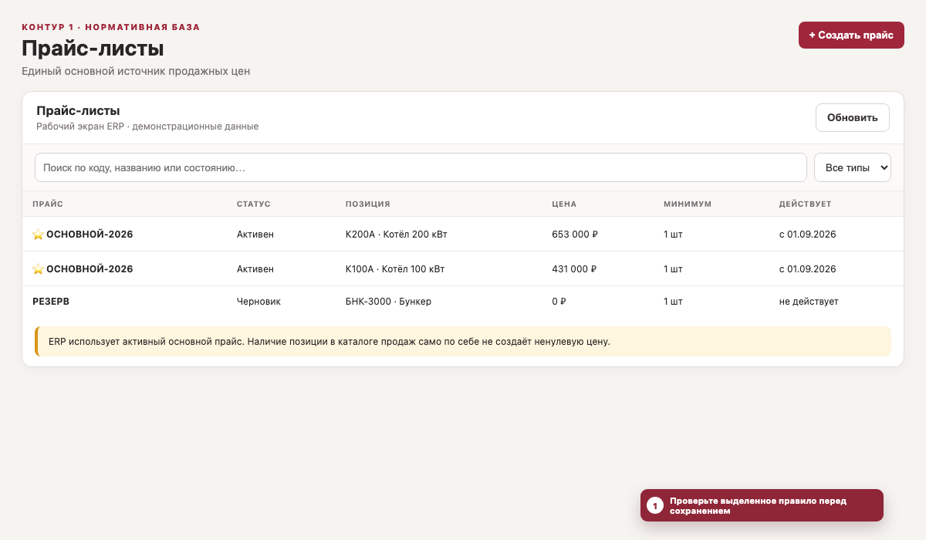
Task: Click the Статус column header
Action: pyautogui.click(x=254, y=204)
